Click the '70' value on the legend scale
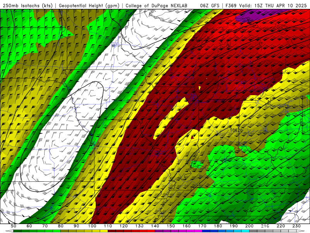This screenshot has width=310, height=233. pyautogui.click(x=45, y=226)
